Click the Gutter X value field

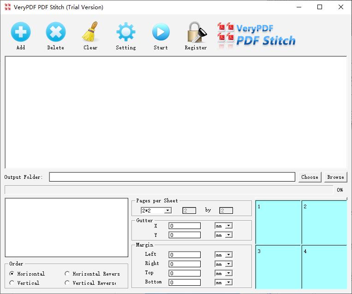185,226
